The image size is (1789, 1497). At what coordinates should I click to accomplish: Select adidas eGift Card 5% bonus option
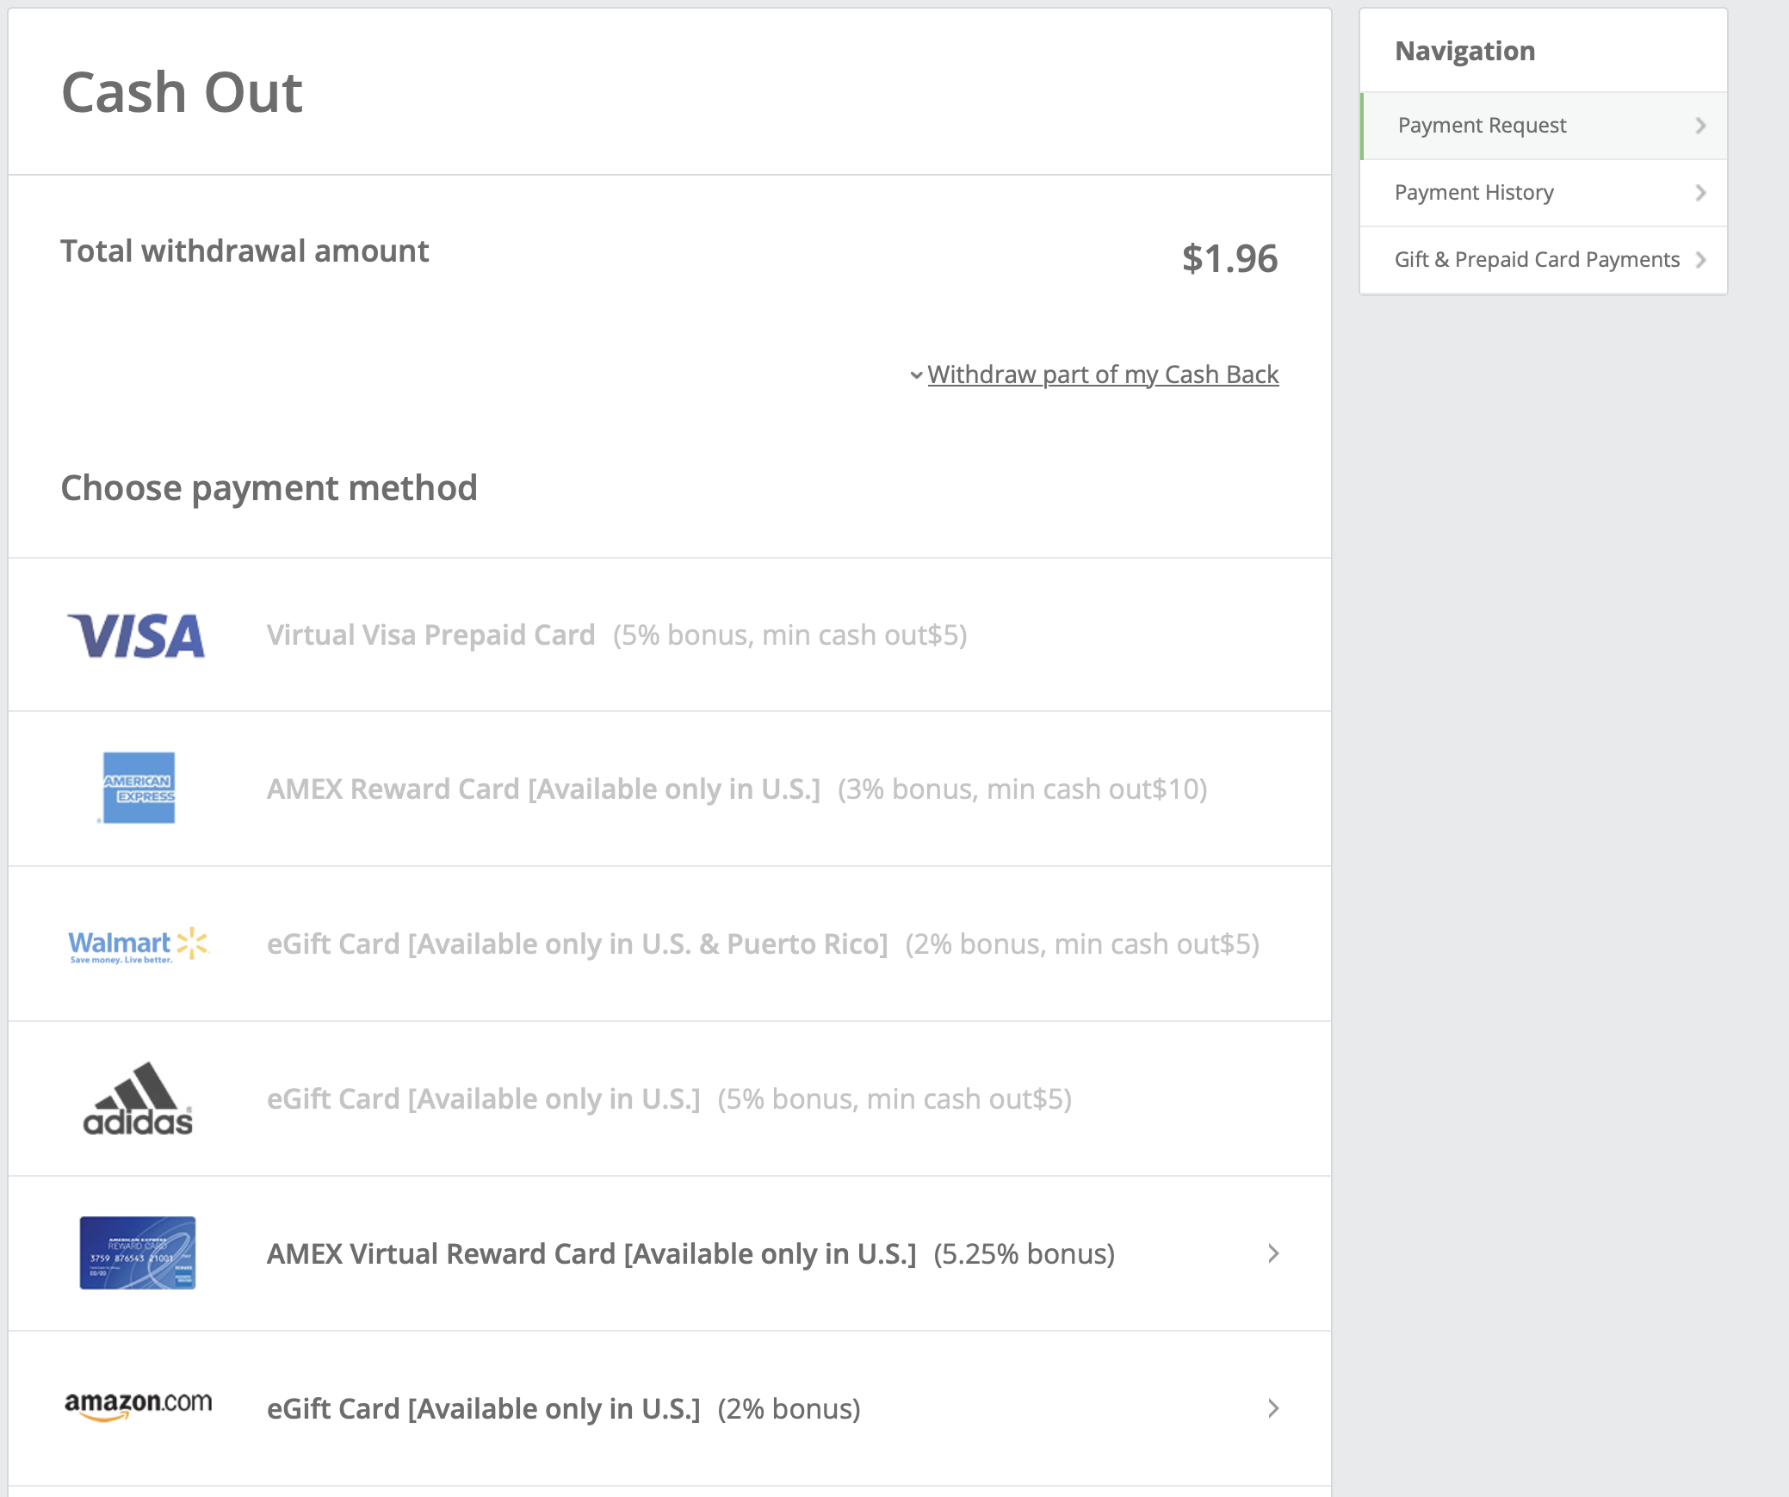(x=670, y=1099)
